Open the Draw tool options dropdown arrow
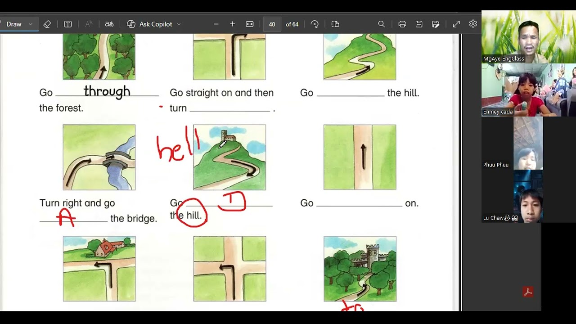This screenshot has height=324, width=576. point(31,24)
